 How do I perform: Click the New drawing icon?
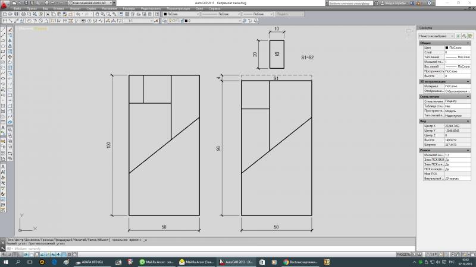[x=5, y=14]
